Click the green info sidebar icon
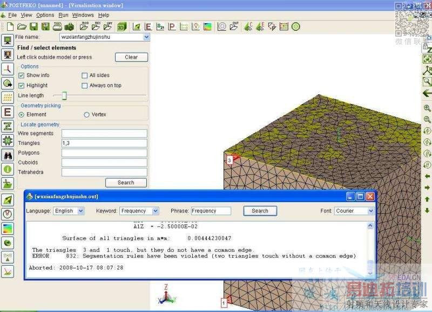This screenshot has width=432, height=312. (x=8, y=169)
